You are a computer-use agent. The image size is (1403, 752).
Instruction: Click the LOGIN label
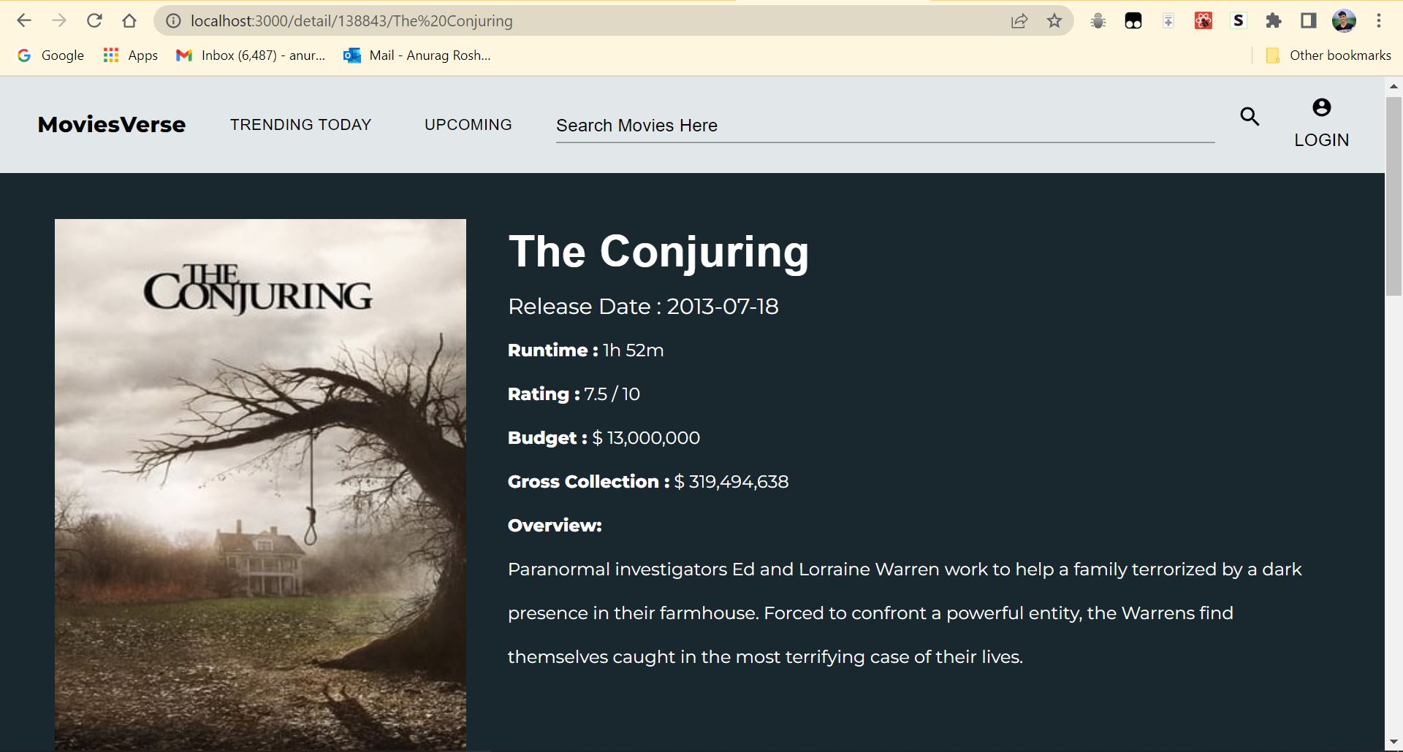point(1321,140)
